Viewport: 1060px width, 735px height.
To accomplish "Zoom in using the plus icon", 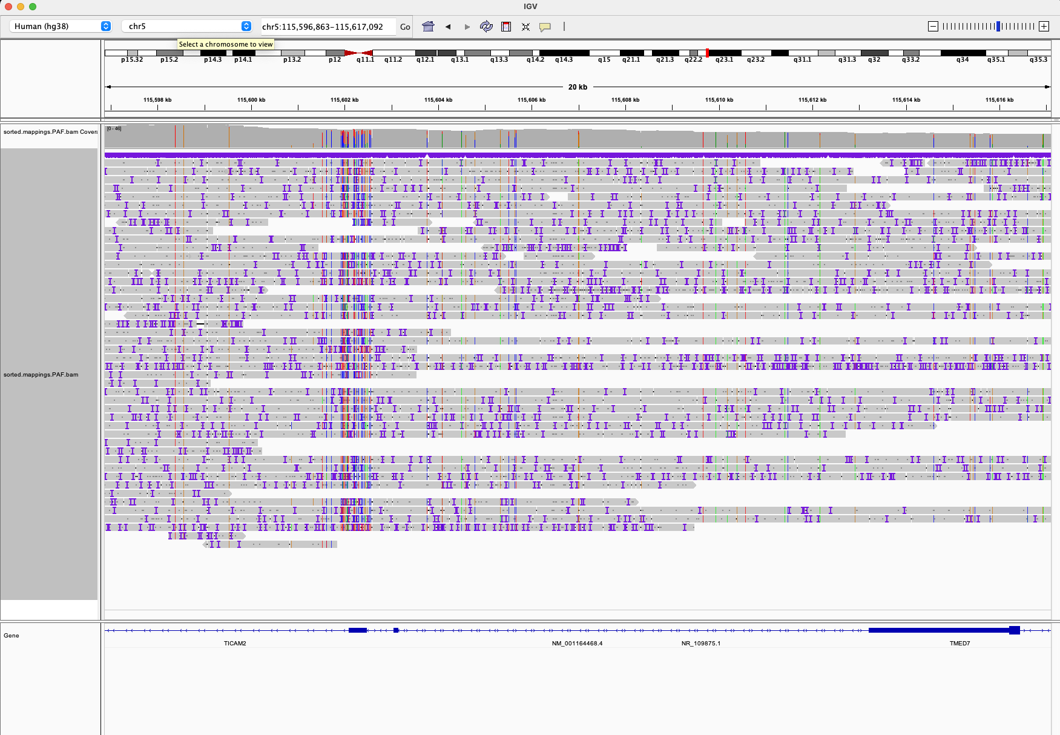I will click(1045, 26).
